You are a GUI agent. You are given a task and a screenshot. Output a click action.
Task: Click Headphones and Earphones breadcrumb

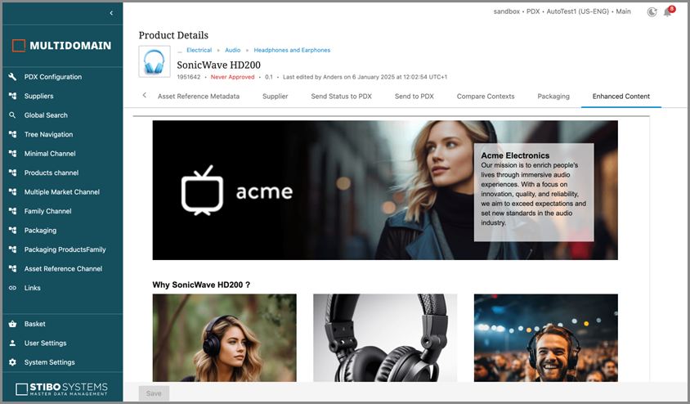pyautogui.click(x=292, y=50)
